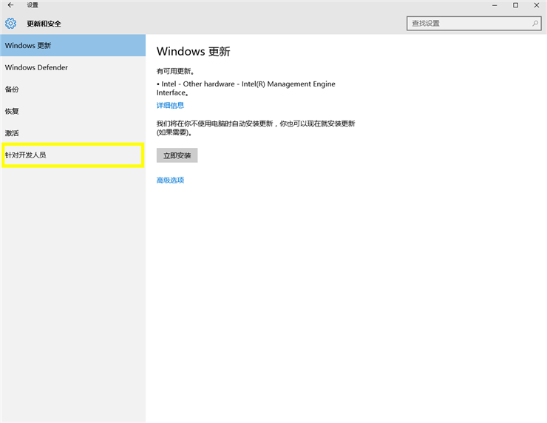The width and height of the screenshot is (547, 423).
Task: Open 高级选项 link
Action: click(170, 180)
